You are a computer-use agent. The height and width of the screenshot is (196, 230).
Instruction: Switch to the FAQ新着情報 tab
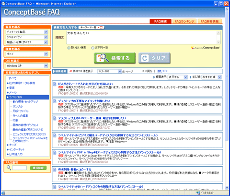click(x=209, y=21)
